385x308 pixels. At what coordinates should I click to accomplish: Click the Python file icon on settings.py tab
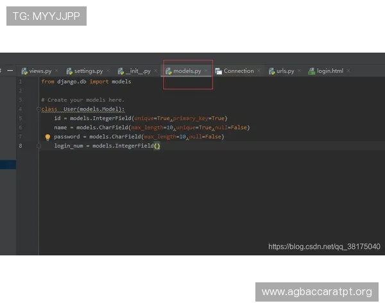click(69, 71)
